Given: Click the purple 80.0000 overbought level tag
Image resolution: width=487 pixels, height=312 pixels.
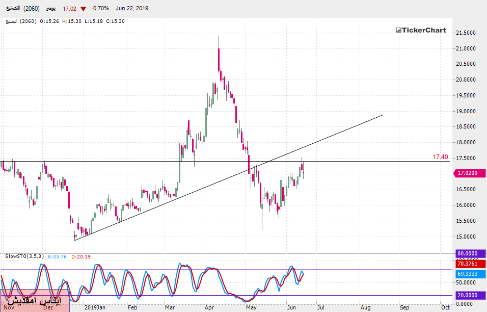Looking at the screenshot, I should point(468,253).
